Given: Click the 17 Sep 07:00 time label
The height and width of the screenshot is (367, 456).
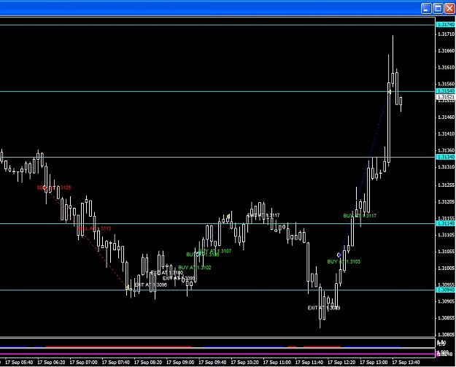Looking at the screenshot, I should click(83, 363).
